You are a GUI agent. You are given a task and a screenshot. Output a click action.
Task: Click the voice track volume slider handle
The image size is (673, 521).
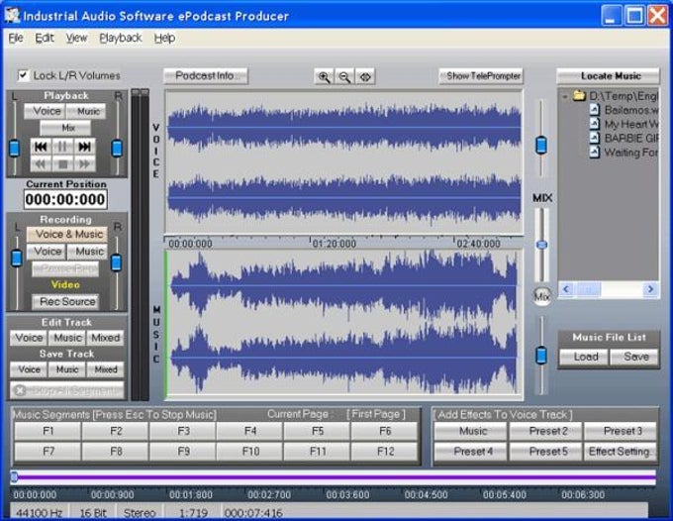541,146
